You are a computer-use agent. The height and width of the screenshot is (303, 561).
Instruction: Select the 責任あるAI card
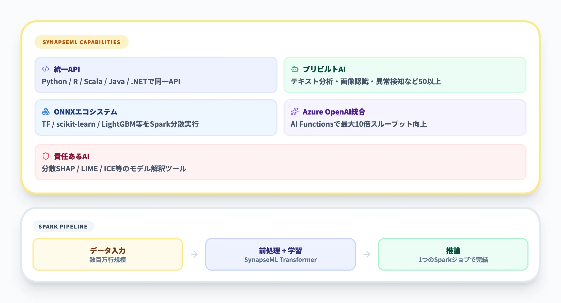point(280,162)
